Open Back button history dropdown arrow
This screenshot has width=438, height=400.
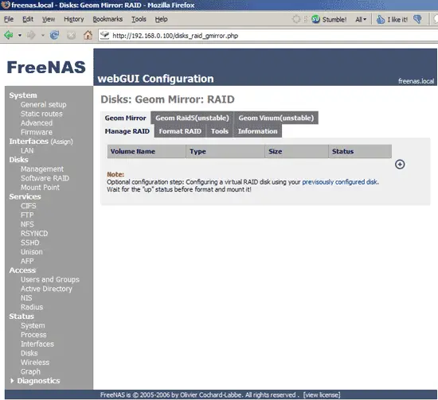20,36
